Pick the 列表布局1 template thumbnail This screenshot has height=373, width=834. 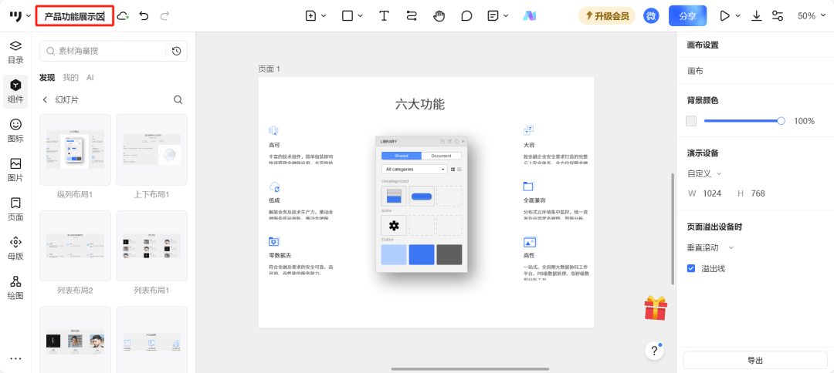151,246
